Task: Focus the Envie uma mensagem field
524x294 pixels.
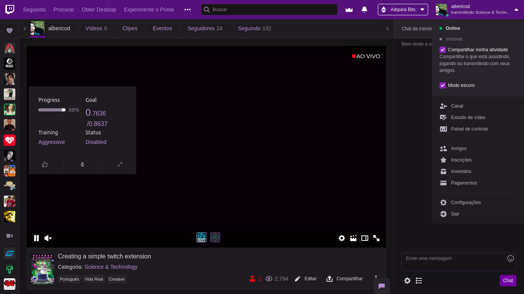Action: tap(459, 262)
